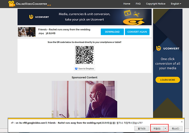Screen dimensions: 189x133
Task: Click the Uconvert logo in sidebar ad
Action: click(168, 48)
